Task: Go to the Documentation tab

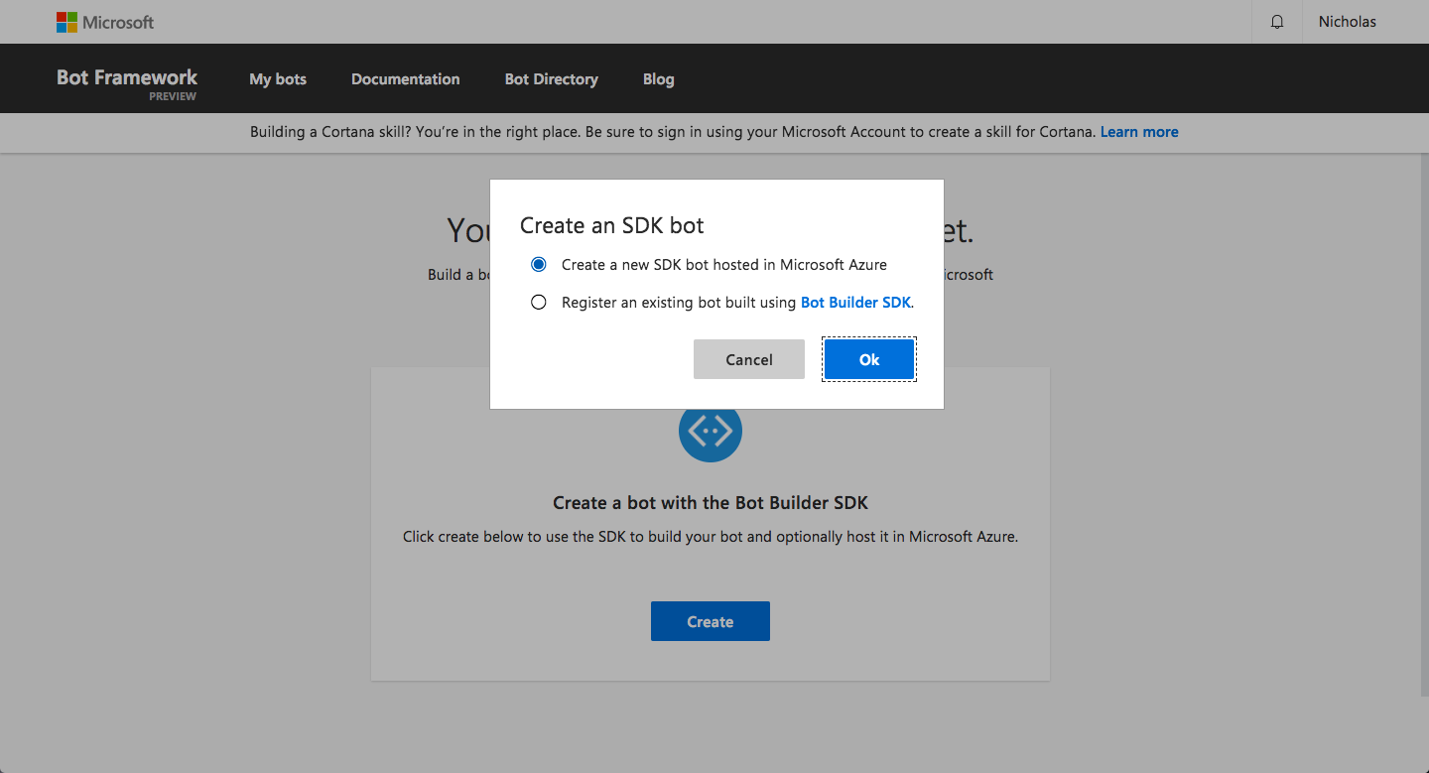Action: point(405,79)
